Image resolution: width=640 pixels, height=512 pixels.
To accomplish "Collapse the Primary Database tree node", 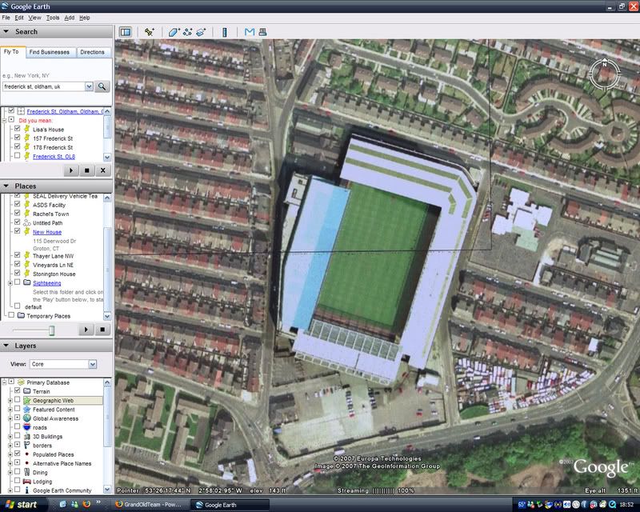I will tap(5, 382).
